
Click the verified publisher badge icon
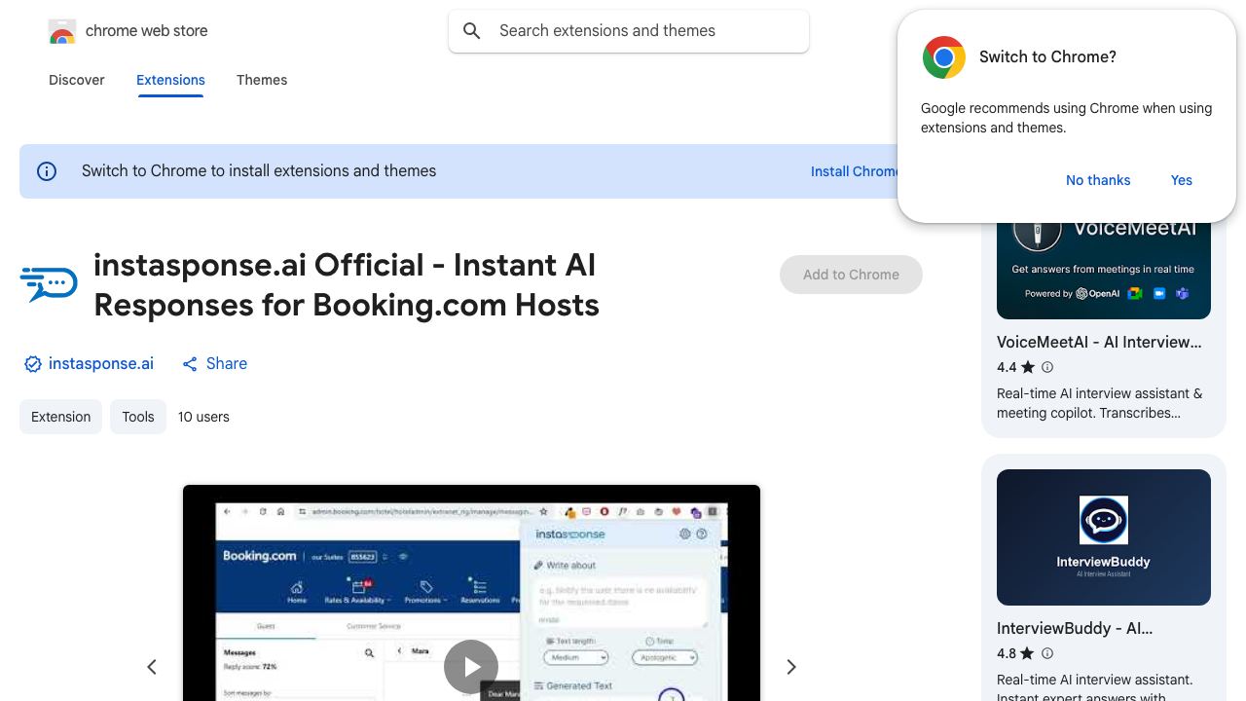pos(32,364)
